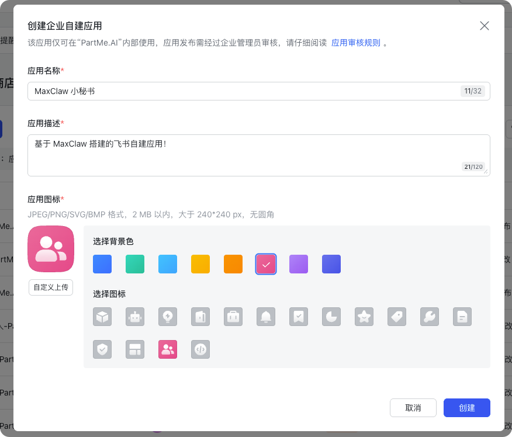Click the 取消 button

[413, 408]
